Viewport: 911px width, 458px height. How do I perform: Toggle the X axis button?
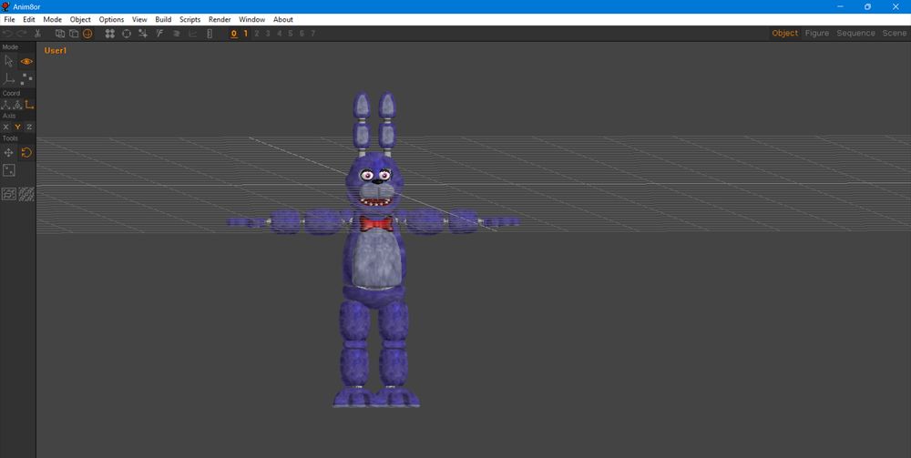coord(5,127)
